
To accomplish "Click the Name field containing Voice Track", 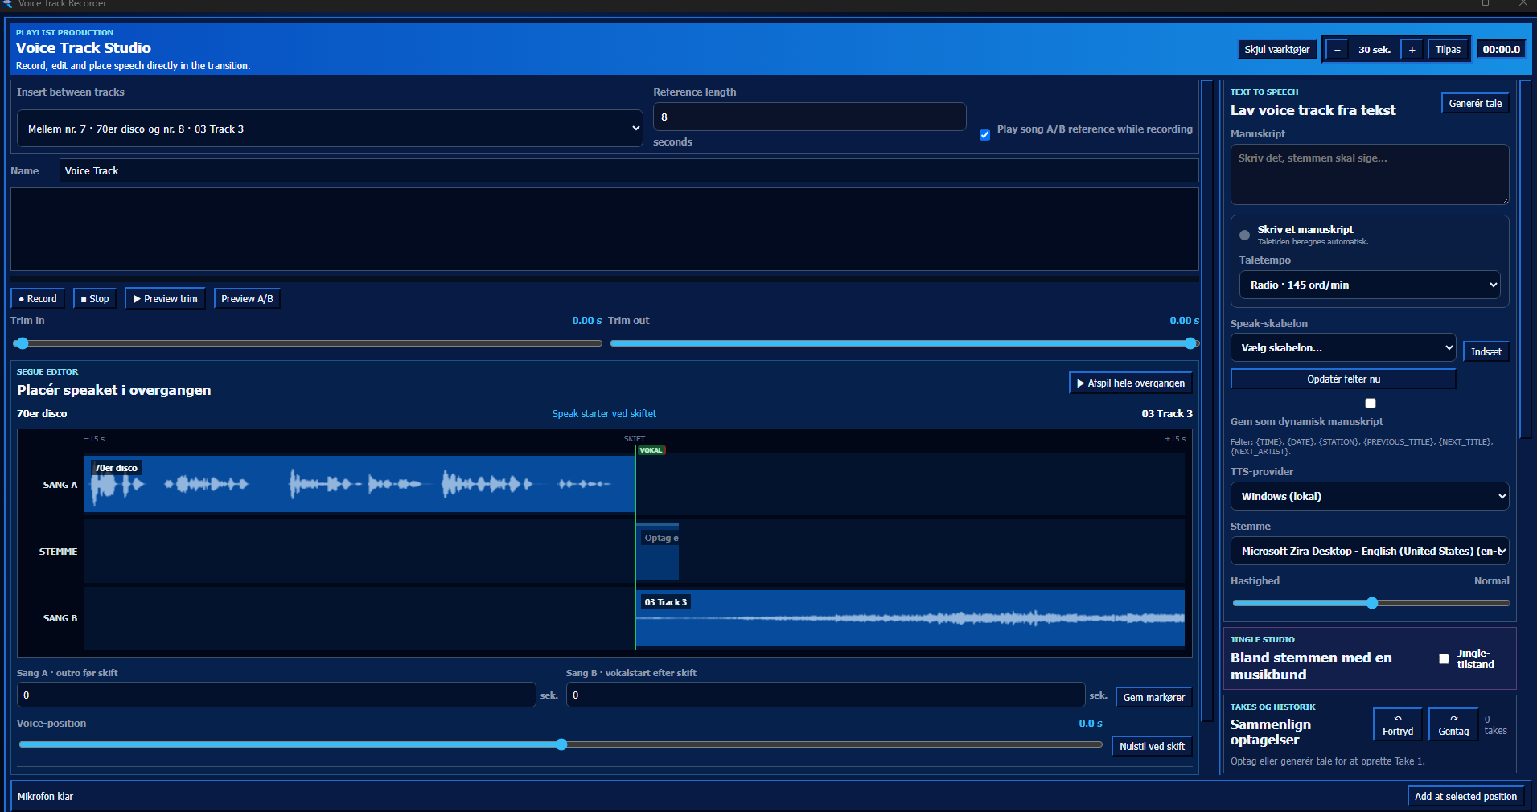I will [x=629, y=170].
